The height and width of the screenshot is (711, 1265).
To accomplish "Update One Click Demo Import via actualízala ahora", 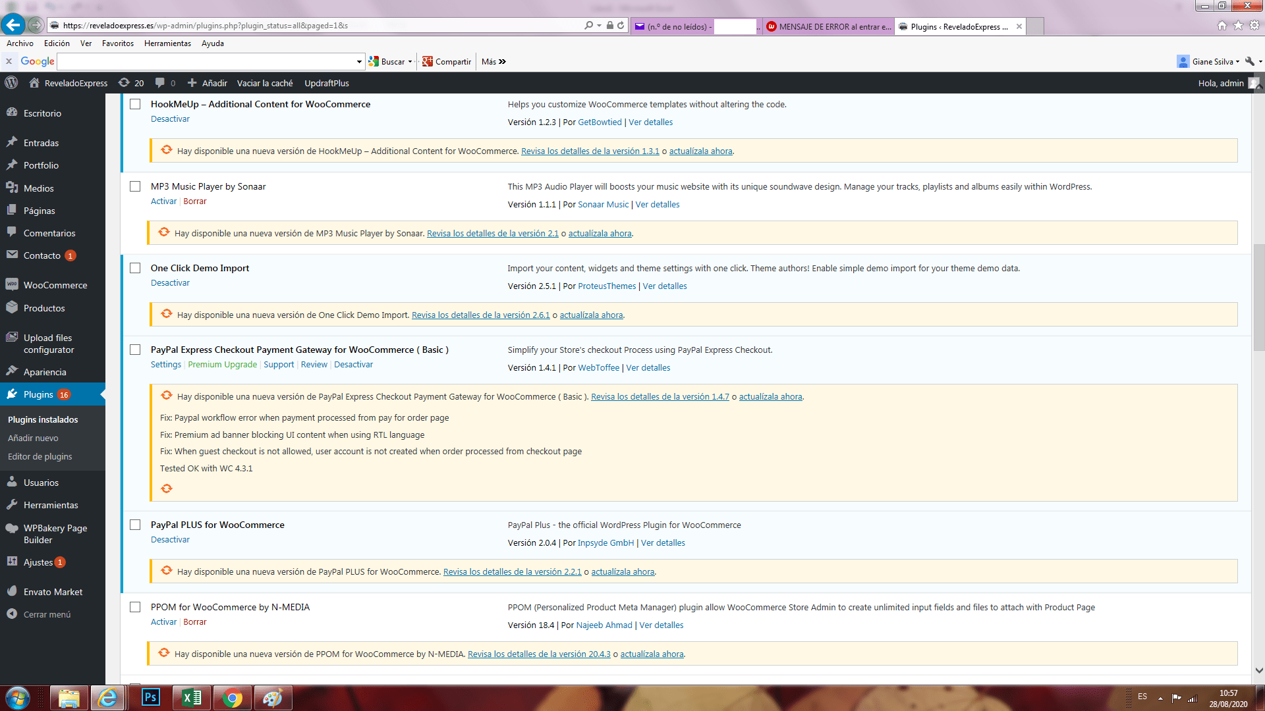I will click(x=591, y=315).
